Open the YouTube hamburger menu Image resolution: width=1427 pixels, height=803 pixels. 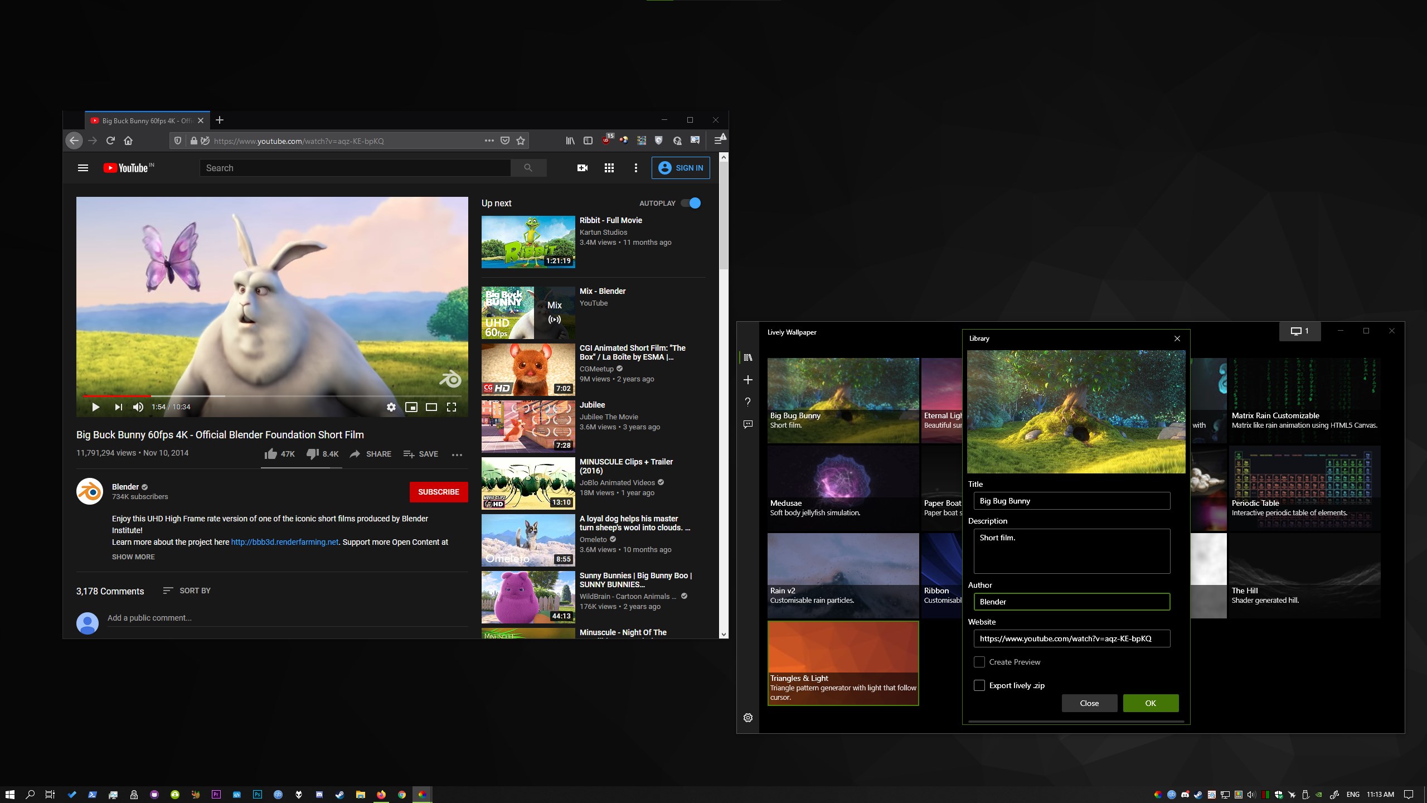point(82,168)
